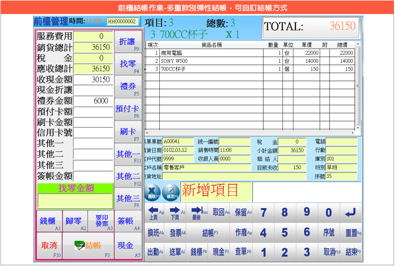Click the 收現金額 cash received field
This screenshot has width=395, height=267.
[x=93, y=80]
